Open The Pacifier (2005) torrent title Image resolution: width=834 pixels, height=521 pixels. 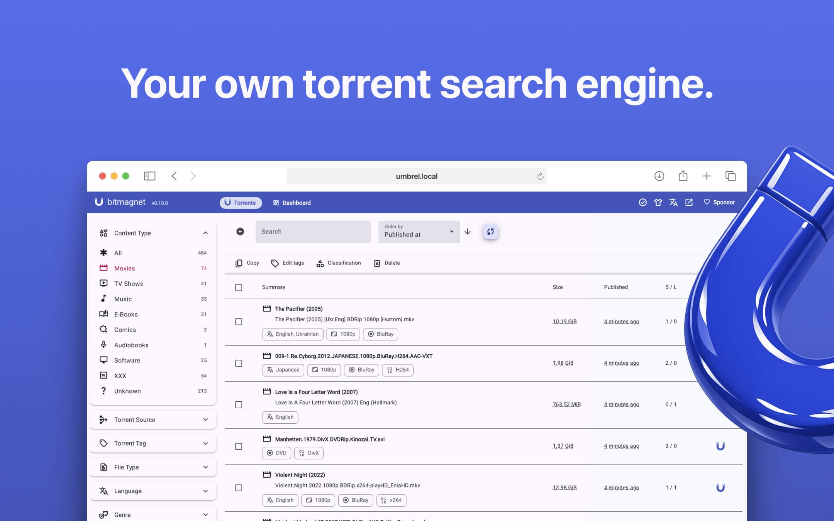[299, 309]
